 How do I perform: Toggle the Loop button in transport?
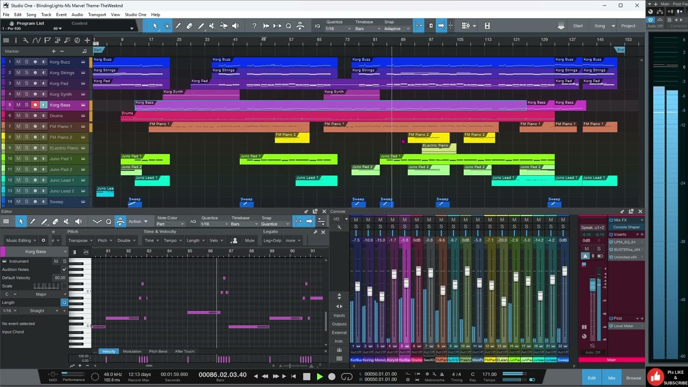(x=347, y=377)
